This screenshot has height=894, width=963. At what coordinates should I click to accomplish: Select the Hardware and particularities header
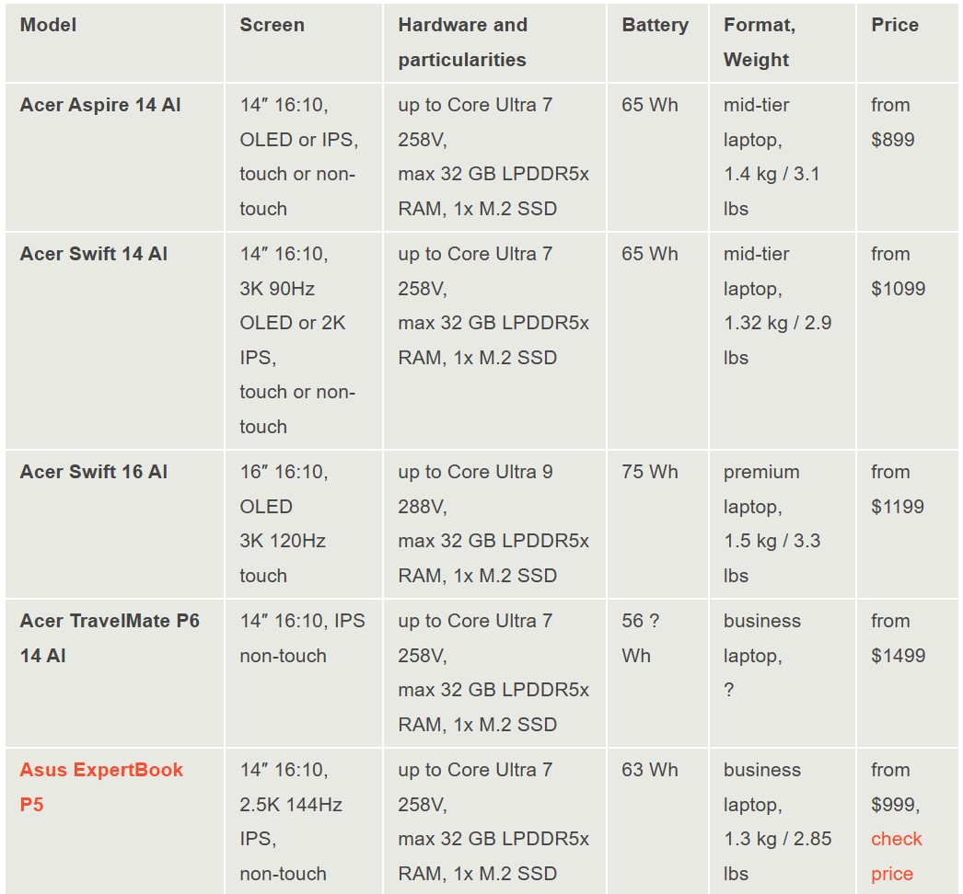click(x=462, y=42)
